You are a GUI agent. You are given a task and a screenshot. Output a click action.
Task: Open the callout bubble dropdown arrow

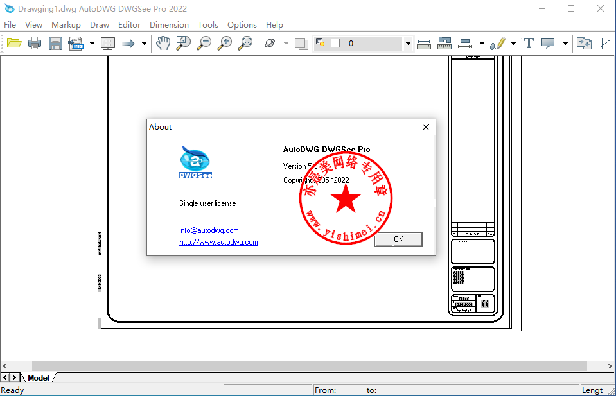coord(565,43)
